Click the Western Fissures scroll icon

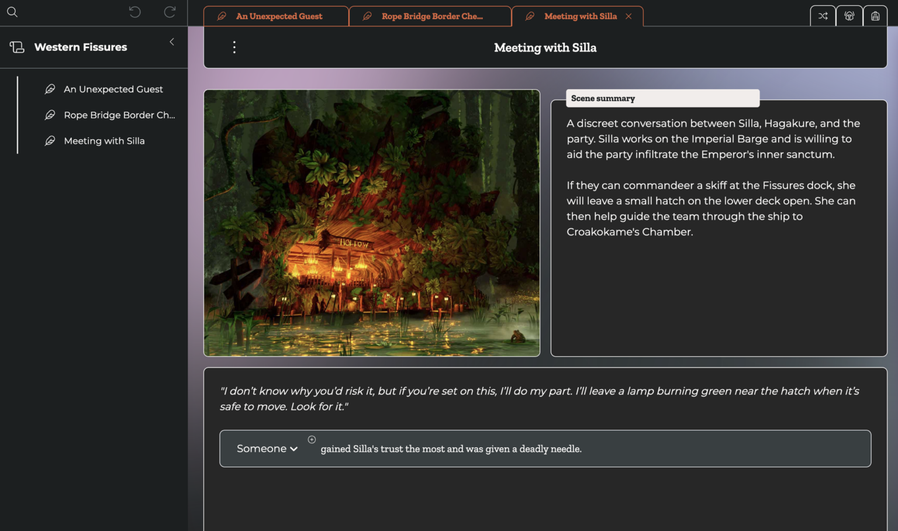(x=17, y=47)
